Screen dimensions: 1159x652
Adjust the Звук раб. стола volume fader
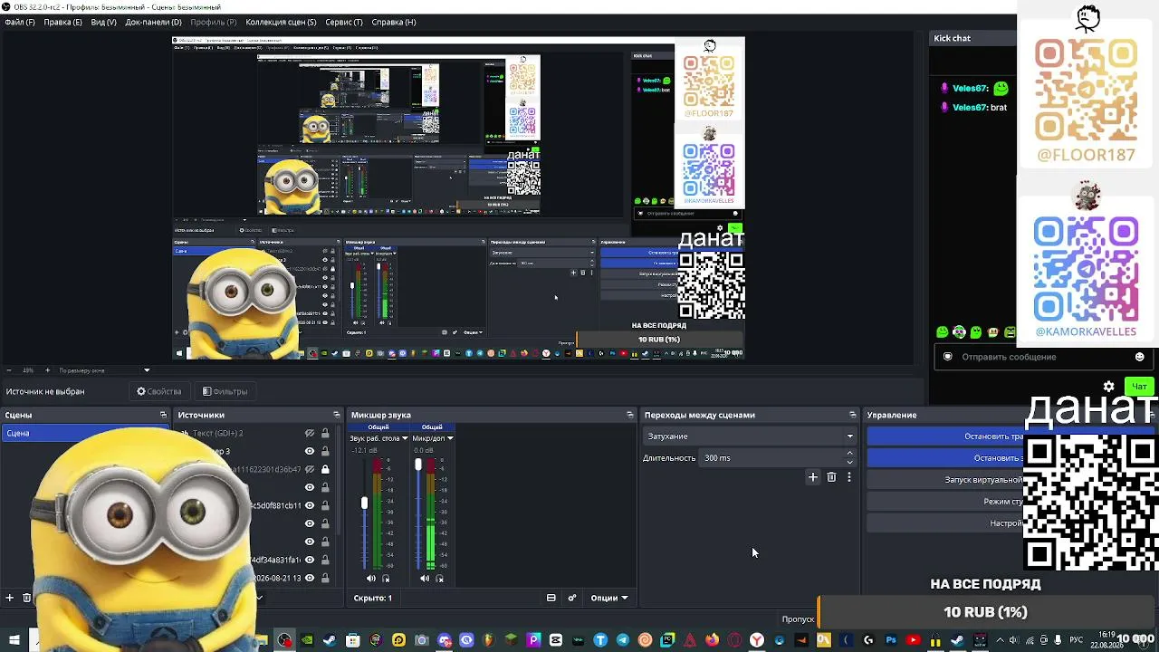click(x=364, y=503)
